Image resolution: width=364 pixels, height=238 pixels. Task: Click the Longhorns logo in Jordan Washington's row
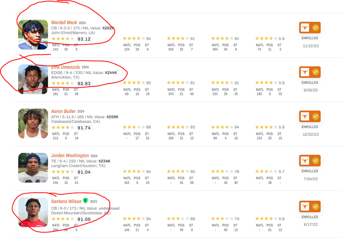coord(305,161)
